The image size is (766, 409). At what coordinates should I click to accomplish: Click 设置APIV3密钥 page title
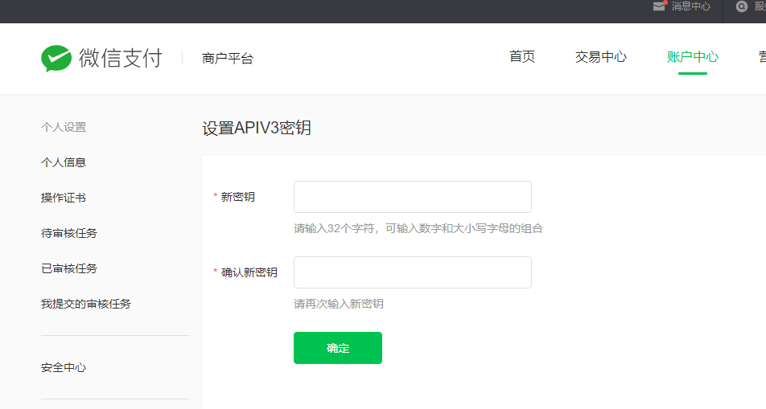257,128
